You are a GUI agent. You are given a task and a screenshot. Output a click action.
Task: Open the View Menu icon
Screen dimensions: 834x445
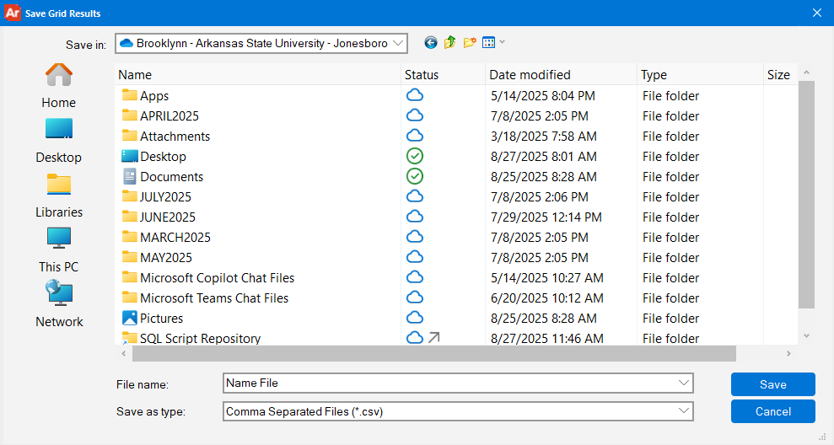(488, 42)
